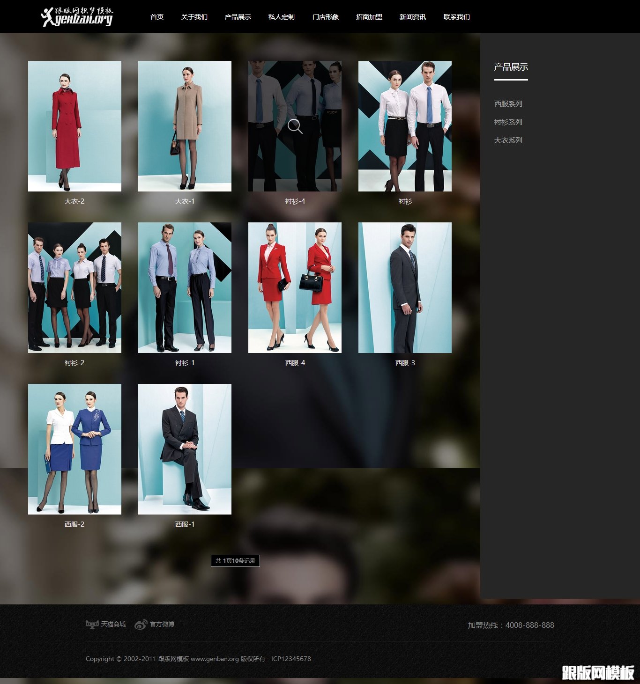Screen dimensions: 640x684
Task: Select 私人定制 in the top navigation
Action: [281, 17]
